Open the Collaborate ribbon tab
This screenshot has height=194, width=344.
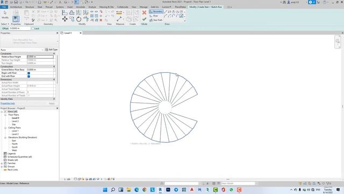(x=123, y=7)
